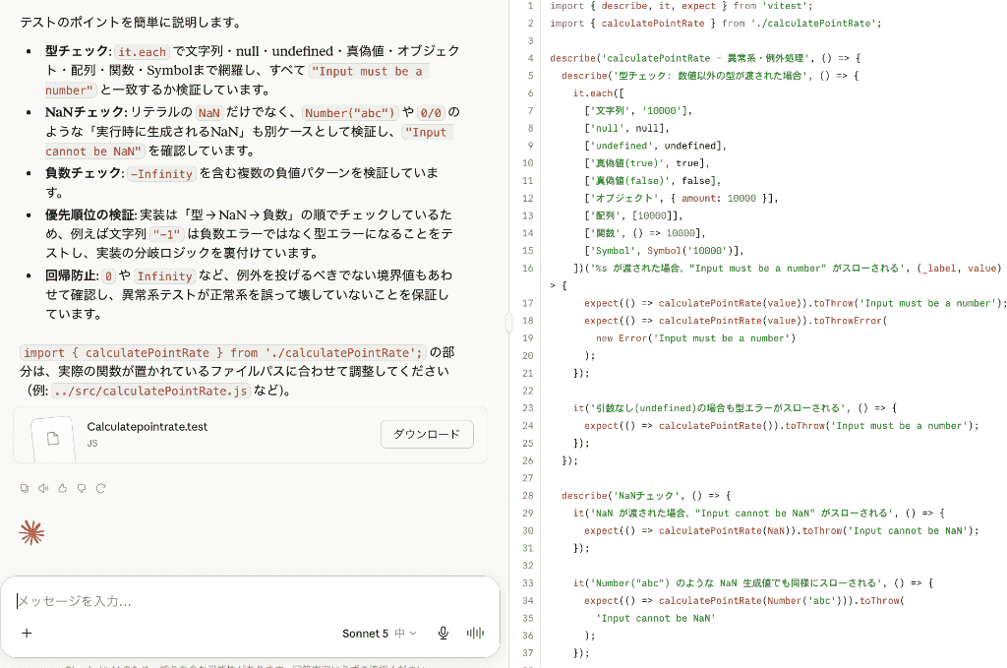The height and width of the screenshot is (668, 1007).
Task: Click the ['関数', () => 10000] row
Action: pyautogui.click(x=645, y=233)
